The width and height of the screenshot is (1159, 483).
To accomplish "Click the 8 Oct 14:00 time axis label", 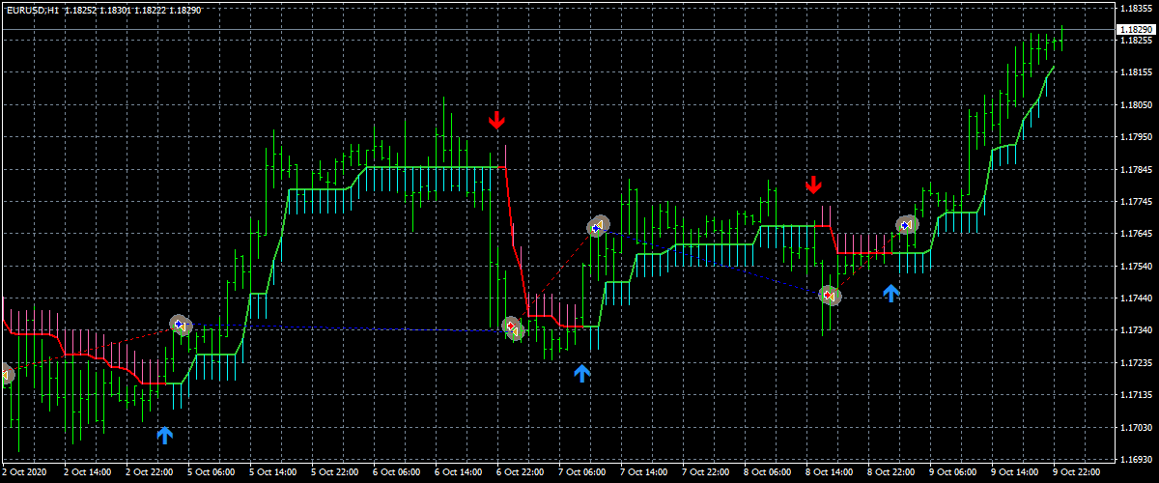I will [x=831, y=473].
